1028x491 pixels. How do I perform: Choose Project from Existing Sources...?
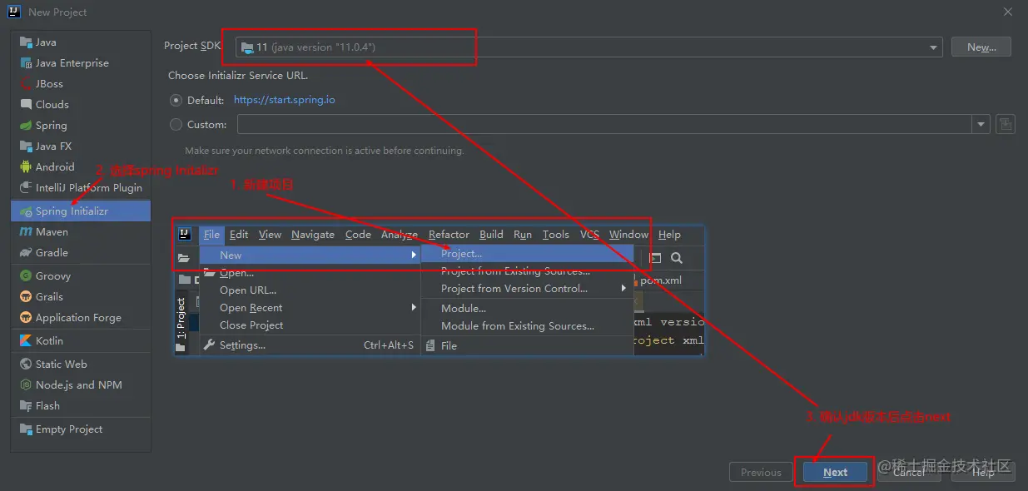(527, 271)
